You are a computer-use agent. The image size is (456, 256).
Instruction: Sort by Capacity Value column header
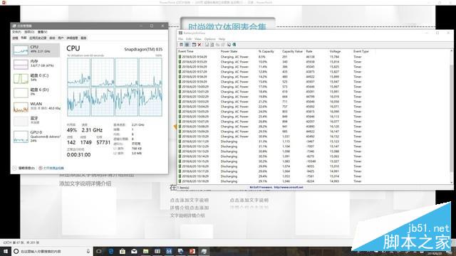click(293, 51)
